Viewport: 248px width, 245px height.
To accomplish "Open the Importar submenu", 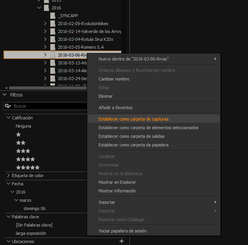I will [x=107, y=202].
